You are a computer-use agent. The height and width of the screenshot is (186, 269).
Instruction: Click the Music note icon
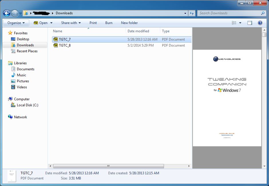13,75
